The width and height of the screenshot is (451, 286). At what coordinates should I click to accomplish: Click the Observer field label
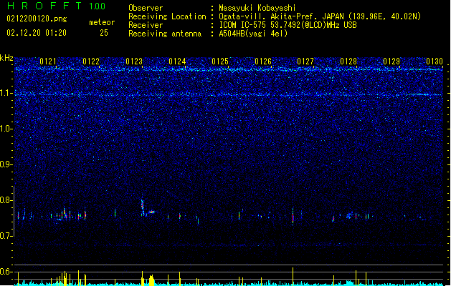point(146,8)
